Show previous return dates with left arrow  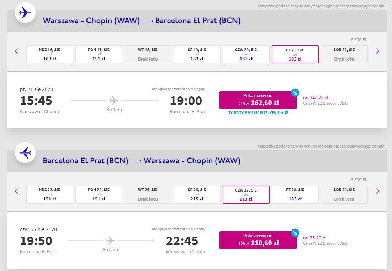[16, 191]
